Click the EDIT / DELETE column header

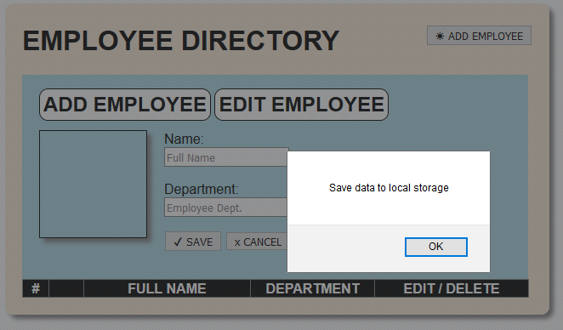click(452, 288)
